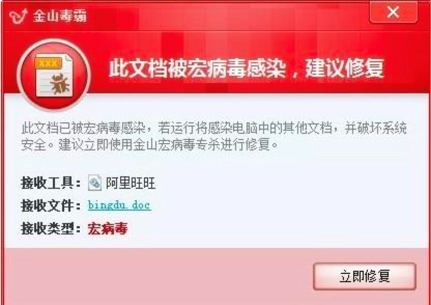Click the 接收工具 label
The height and width of the screenshot is (305, 431).
pos(51,183)
